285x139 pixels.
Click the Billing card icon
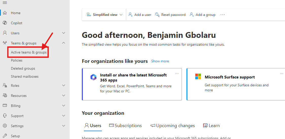coord(5,106)
